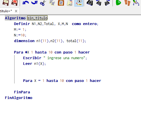The height and width of the screenshot is (132, 141).
Task: Click the Save floppy disk icon
Action: coord(6,3)
